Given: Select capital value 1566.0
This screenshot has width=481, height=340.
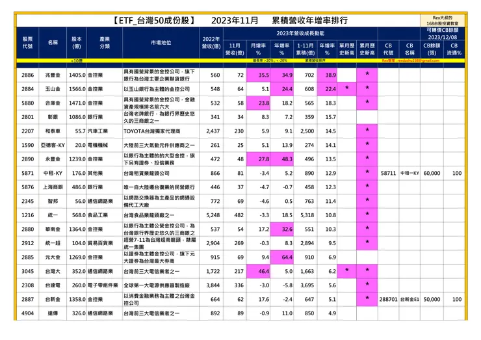Looking at the screenshot, I should point(77,89).
